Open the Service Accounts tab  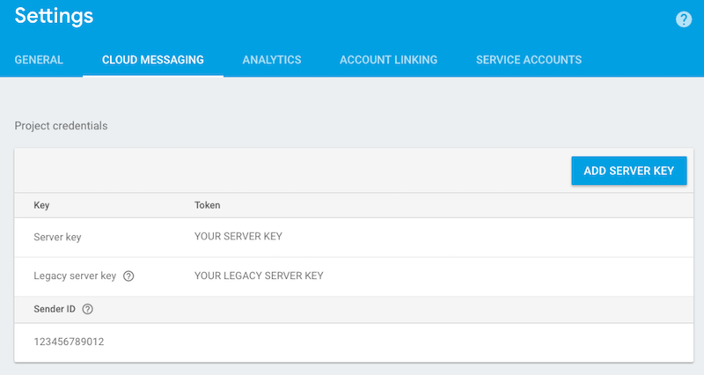tap(528, 60)
